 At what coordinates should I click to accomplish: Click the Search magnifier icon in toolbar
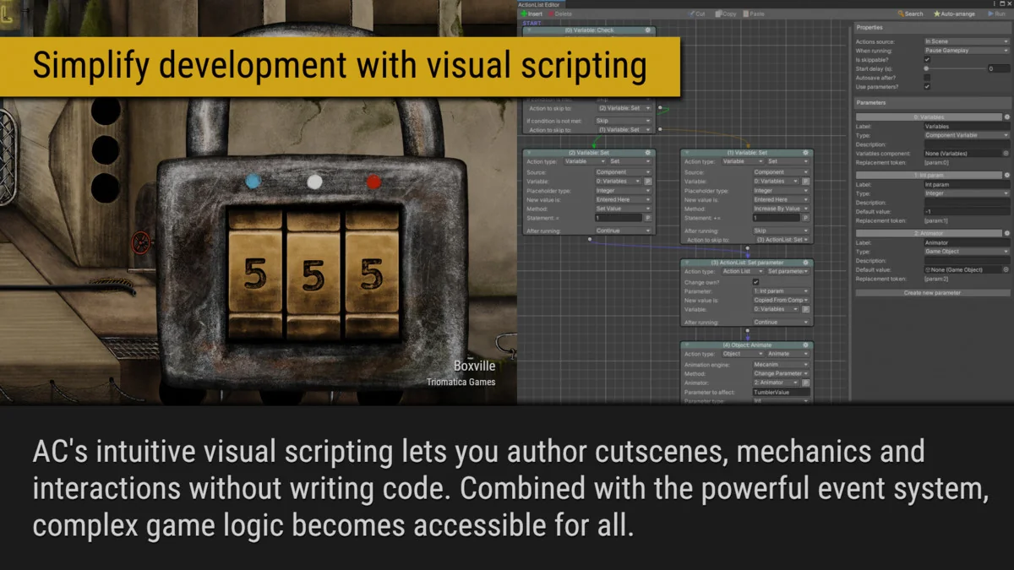[x=902, y=14]
